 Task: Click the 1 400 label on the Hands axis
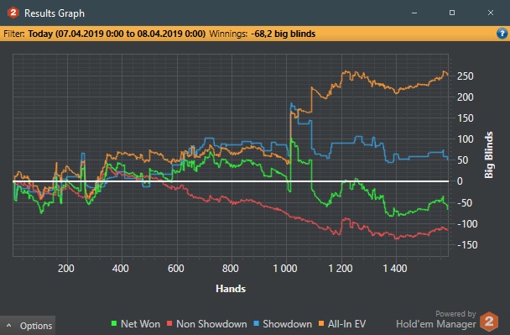395,269
